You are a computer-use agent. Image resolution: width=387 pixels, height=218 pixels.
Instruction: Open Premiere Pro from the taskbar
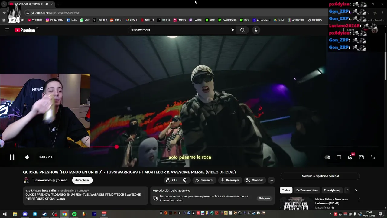click(94, 214)
